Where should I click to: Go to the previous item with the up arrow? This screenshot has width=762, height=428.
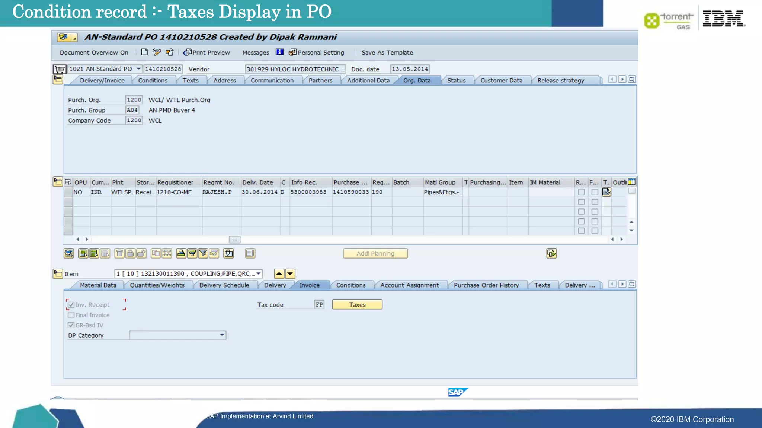tap(279, 274)
